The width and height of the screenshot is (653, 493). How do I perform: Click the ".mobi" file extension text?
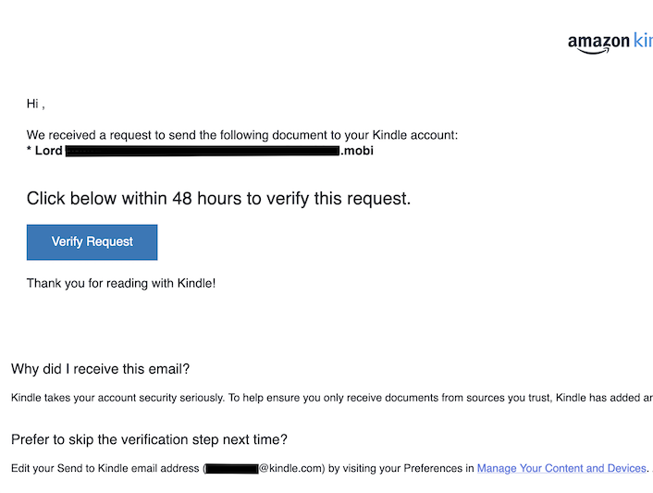coord(357,150)
